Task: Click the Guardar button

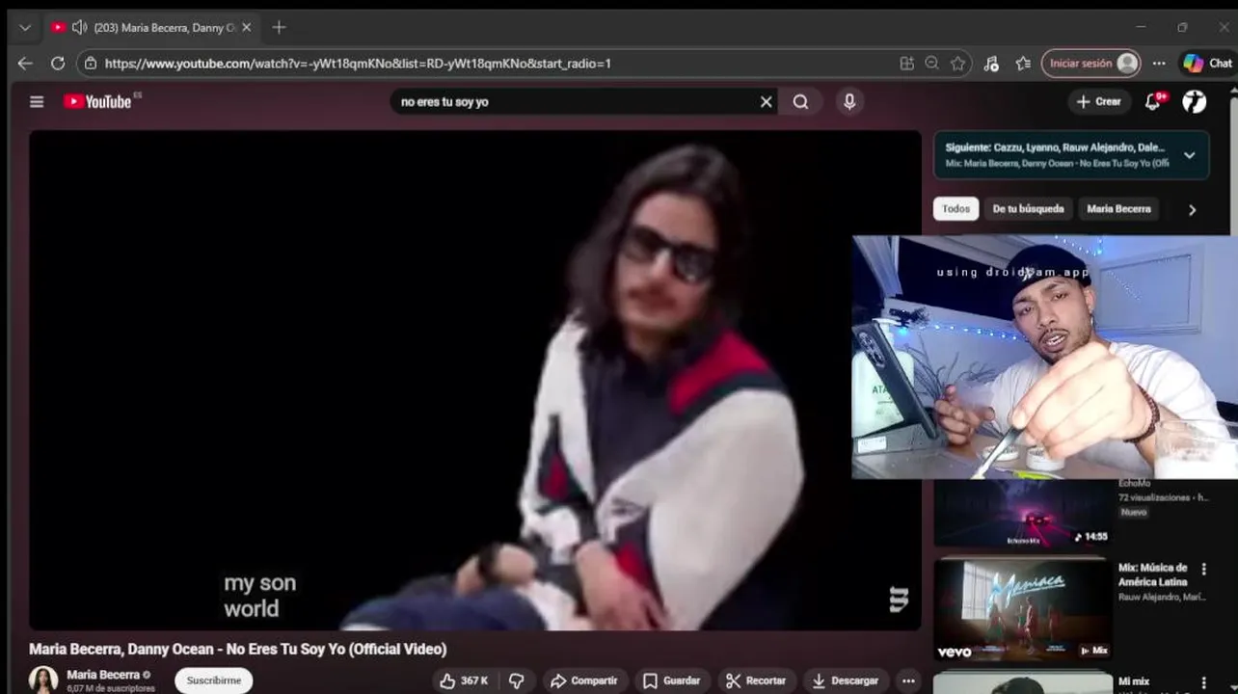Action: point(671,681)
